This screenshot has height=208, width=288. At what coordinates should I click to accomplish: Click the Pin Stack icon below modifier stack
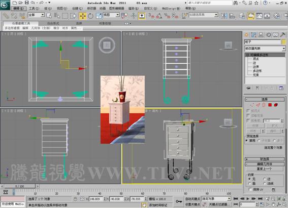[x=248, y=88]
